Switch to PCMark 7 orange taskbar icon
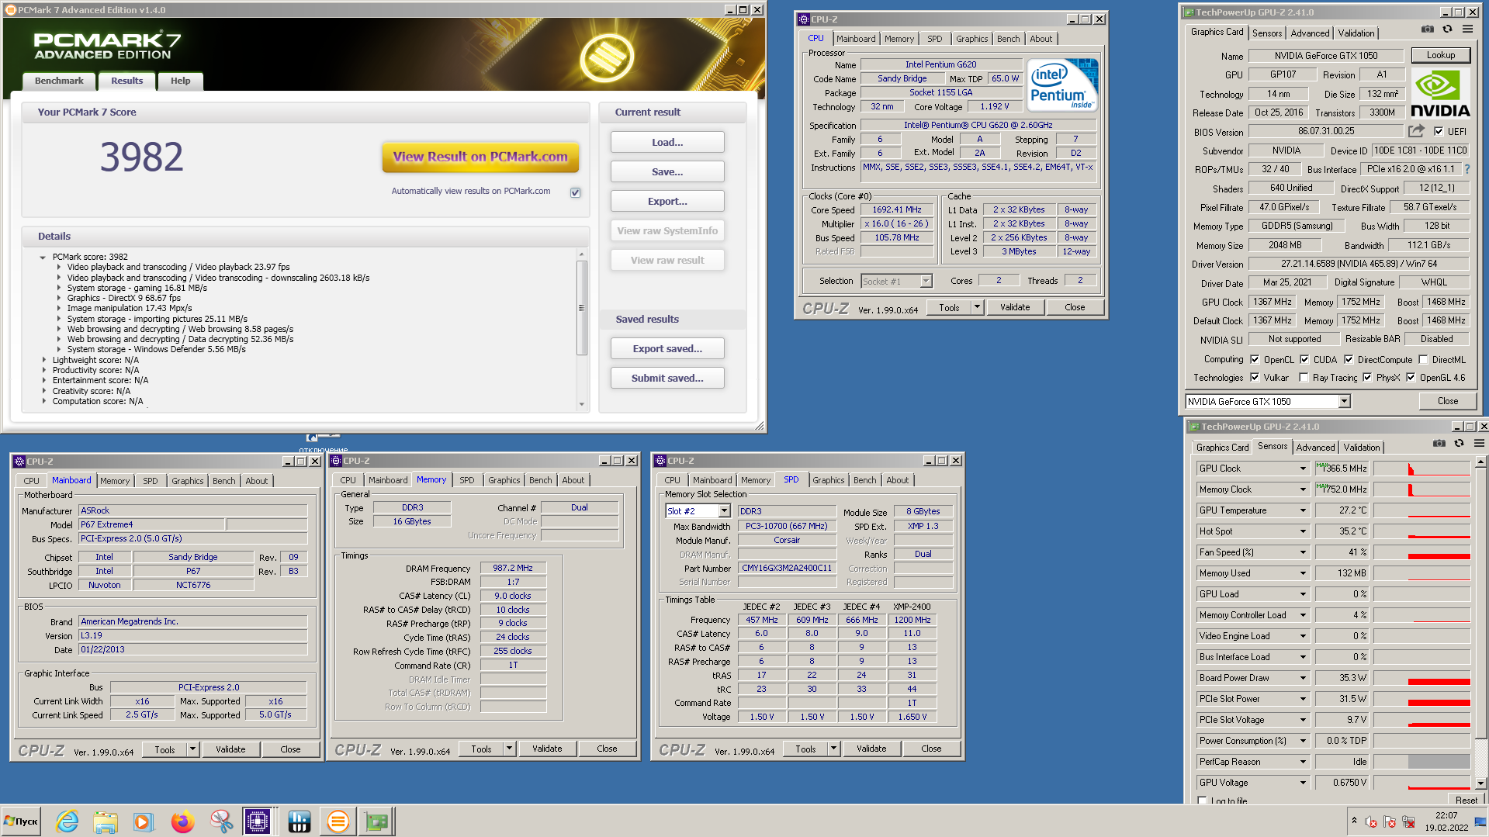 click(x=338, y=821)
